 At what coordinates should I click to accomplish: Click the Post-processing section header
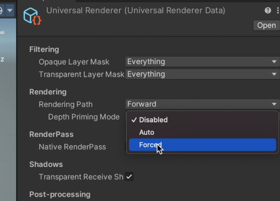[x=60, y=194]
